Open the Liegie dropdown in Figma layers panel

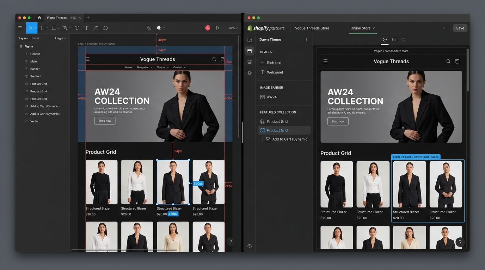pyautogui.click(x=60, y=38)
